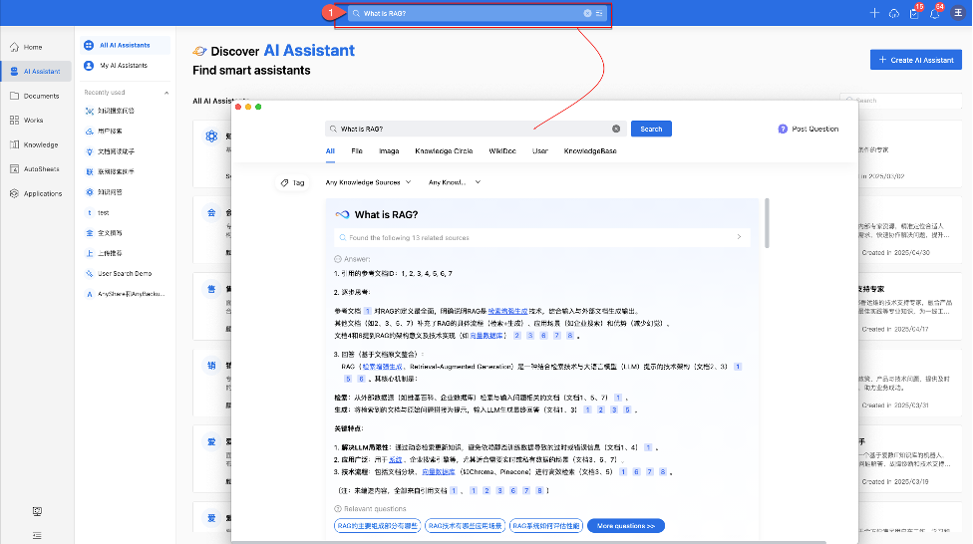Click the plus icon in top bar
This screenshot has width=973, height=544.
coord(874,13)
